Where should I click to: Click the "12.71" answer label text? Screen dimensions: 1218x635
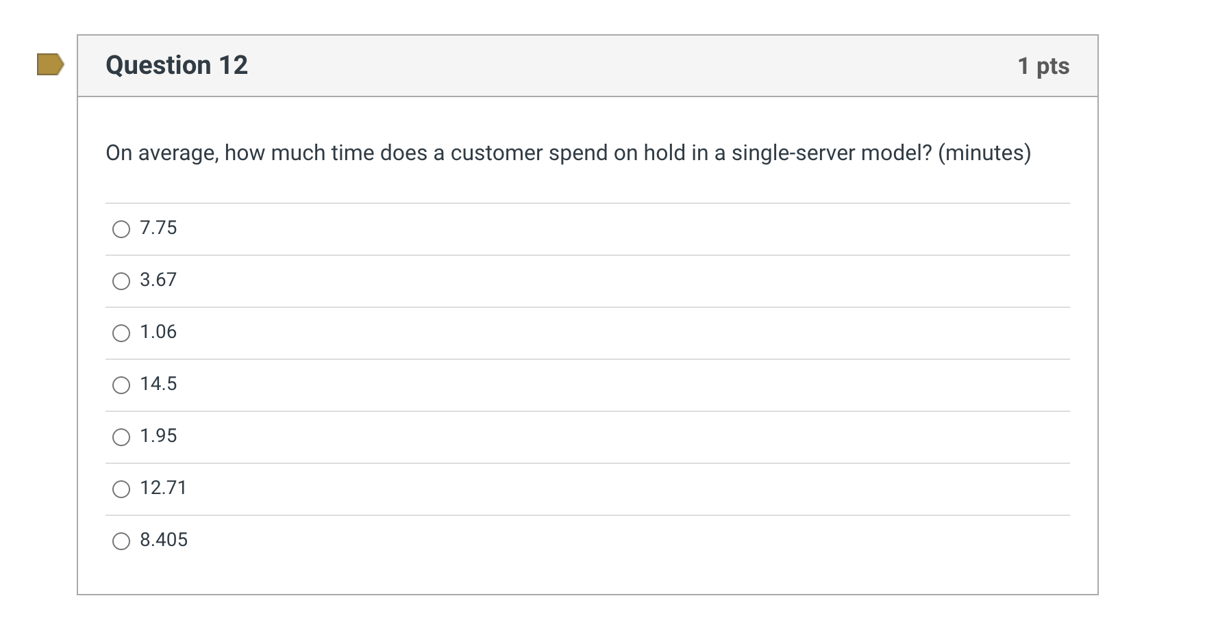click(x=163, y=488)
